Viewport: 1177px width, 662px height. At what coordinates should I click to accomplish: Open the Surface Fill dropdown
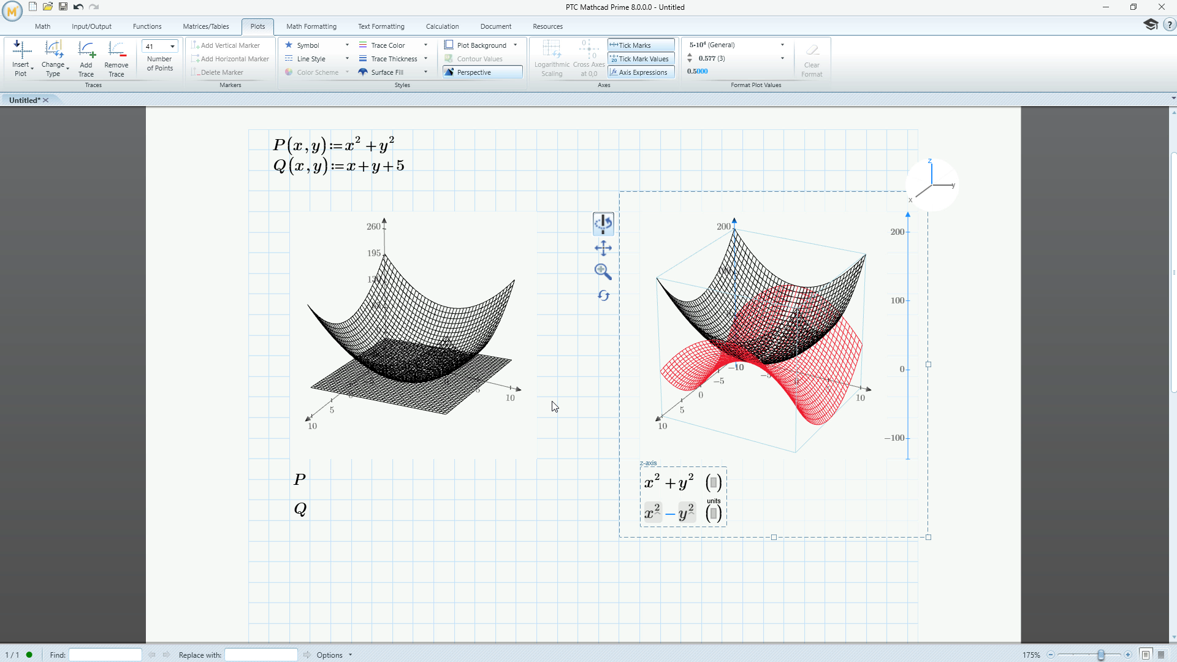(x=425, y=72)
